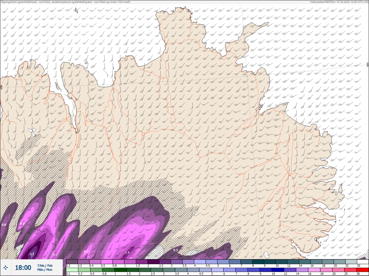Click the 1.9 precipitation value on the map
369x276 pixels.
(127, 253)
